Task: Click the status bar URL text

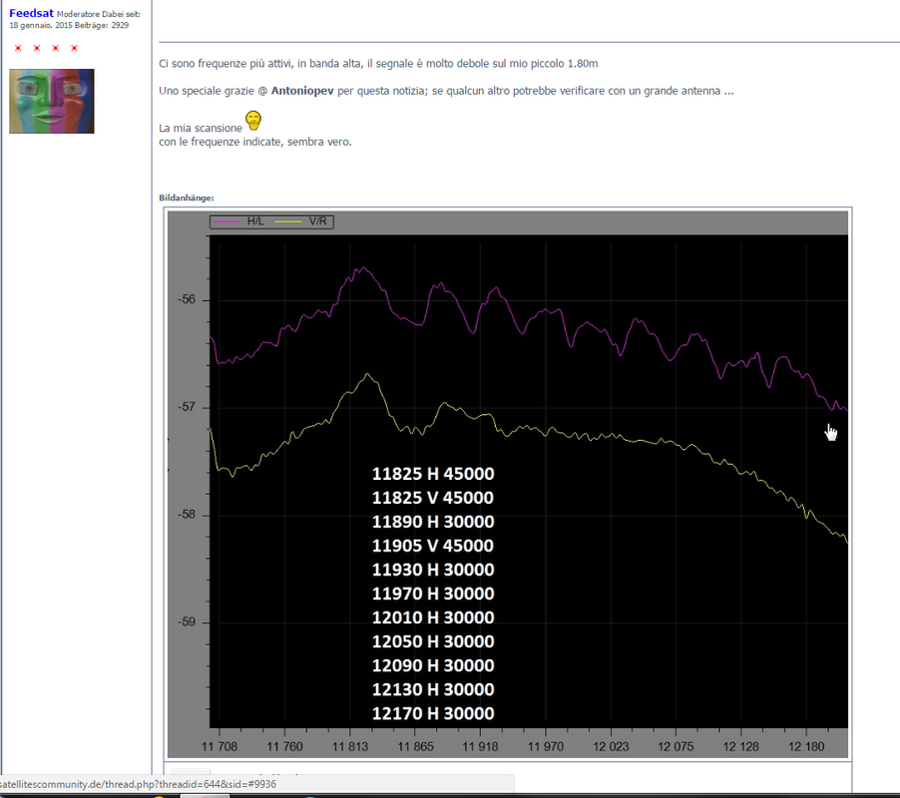Action: 139,784
